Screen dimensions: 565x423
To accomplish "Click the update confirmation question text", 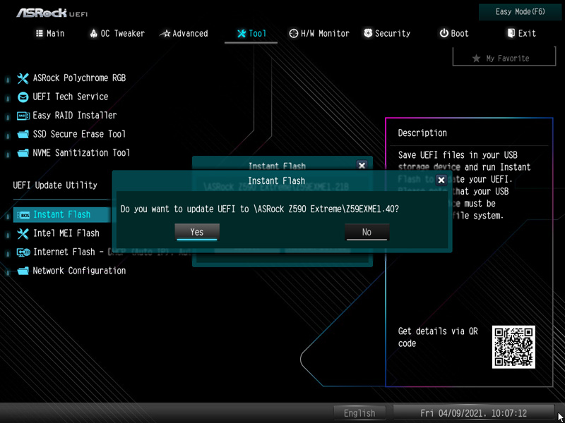I will (260, 209).
